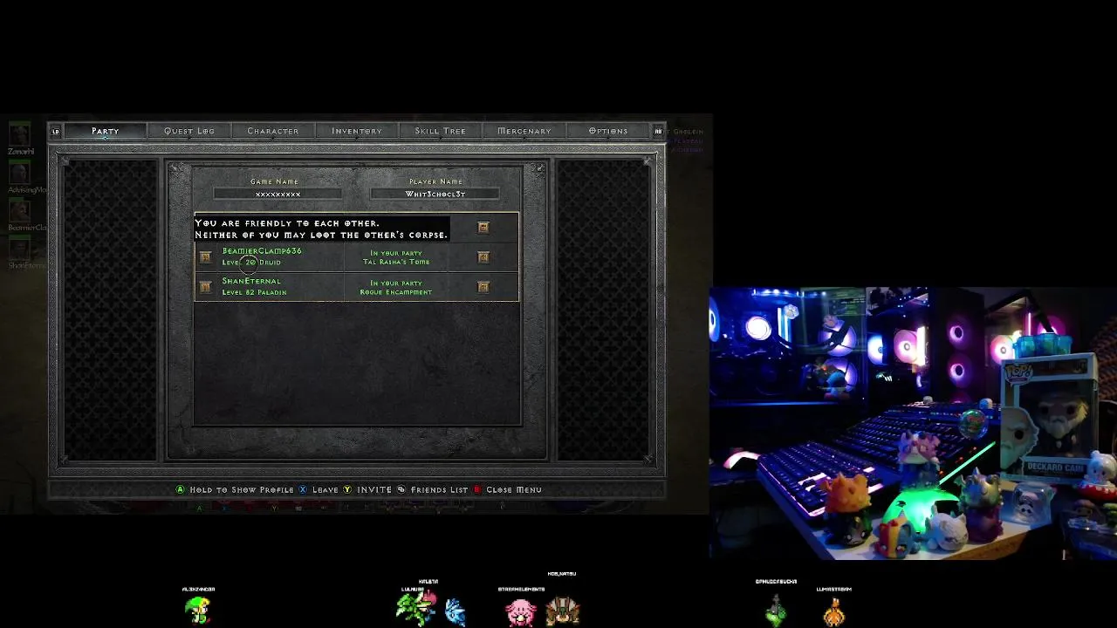This screenshot has height=628, width=1117.
Task: Go to the Skill Tree tab
Action: click(x=441, y=131)
